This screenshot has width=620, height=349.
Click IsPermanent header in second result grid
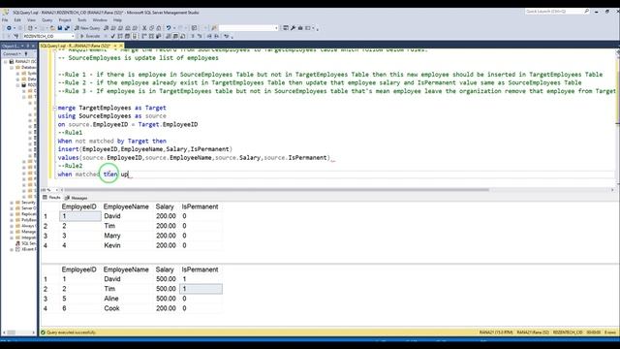200,270
